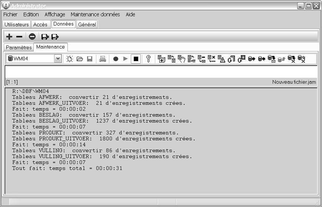Click the database download to grid icon
Screen dimensions: 322x207
(x=272, y=59)
